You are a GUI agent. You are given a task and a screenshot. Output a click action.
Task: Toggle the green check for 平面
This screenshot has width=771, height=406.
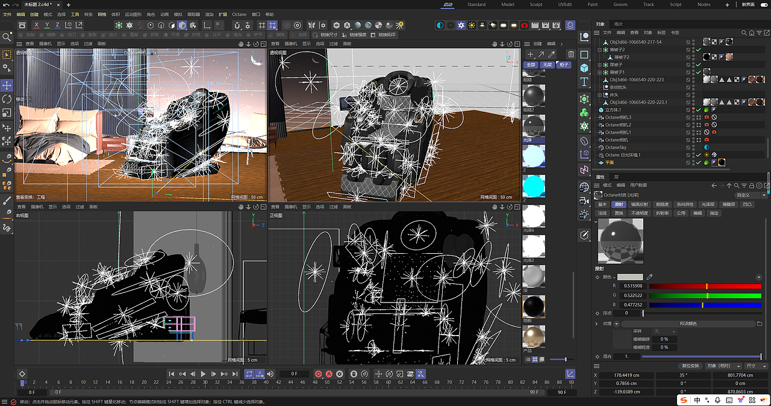698,162
